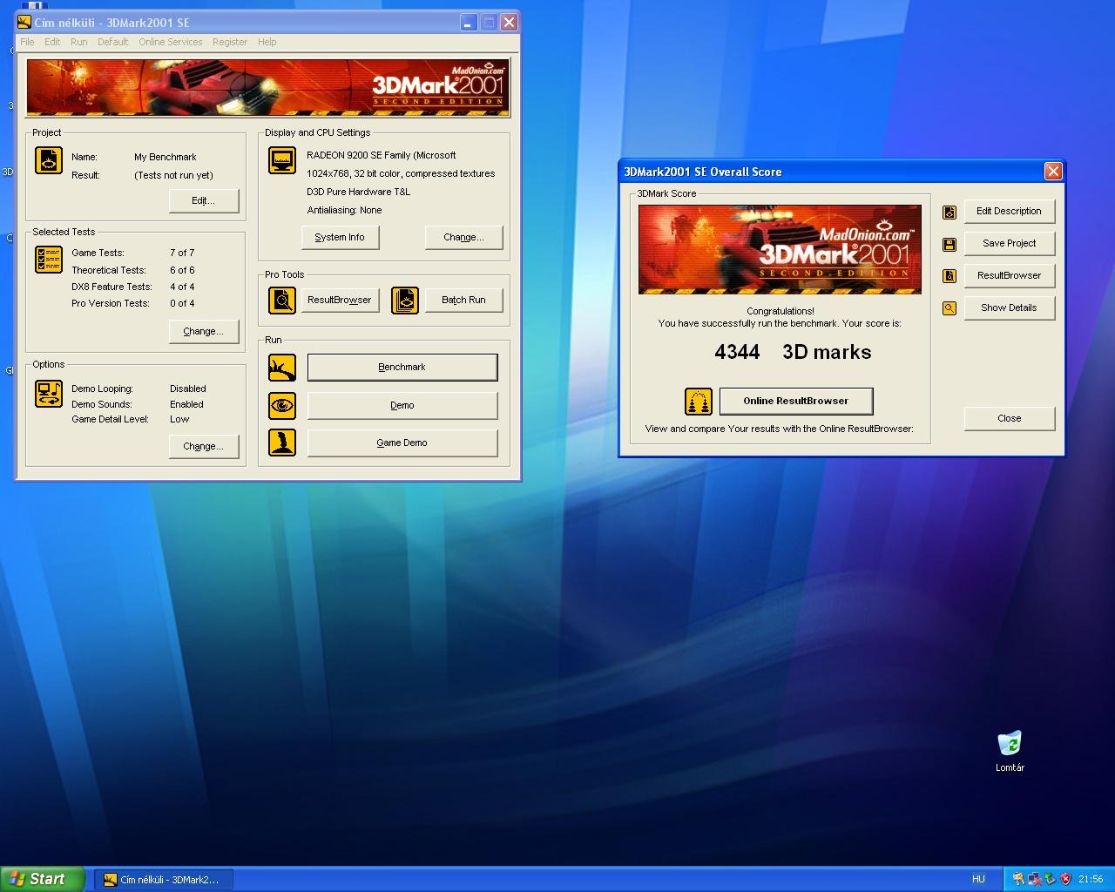Start the Benchmark button

pyautogui.click(x=402, y=367)
